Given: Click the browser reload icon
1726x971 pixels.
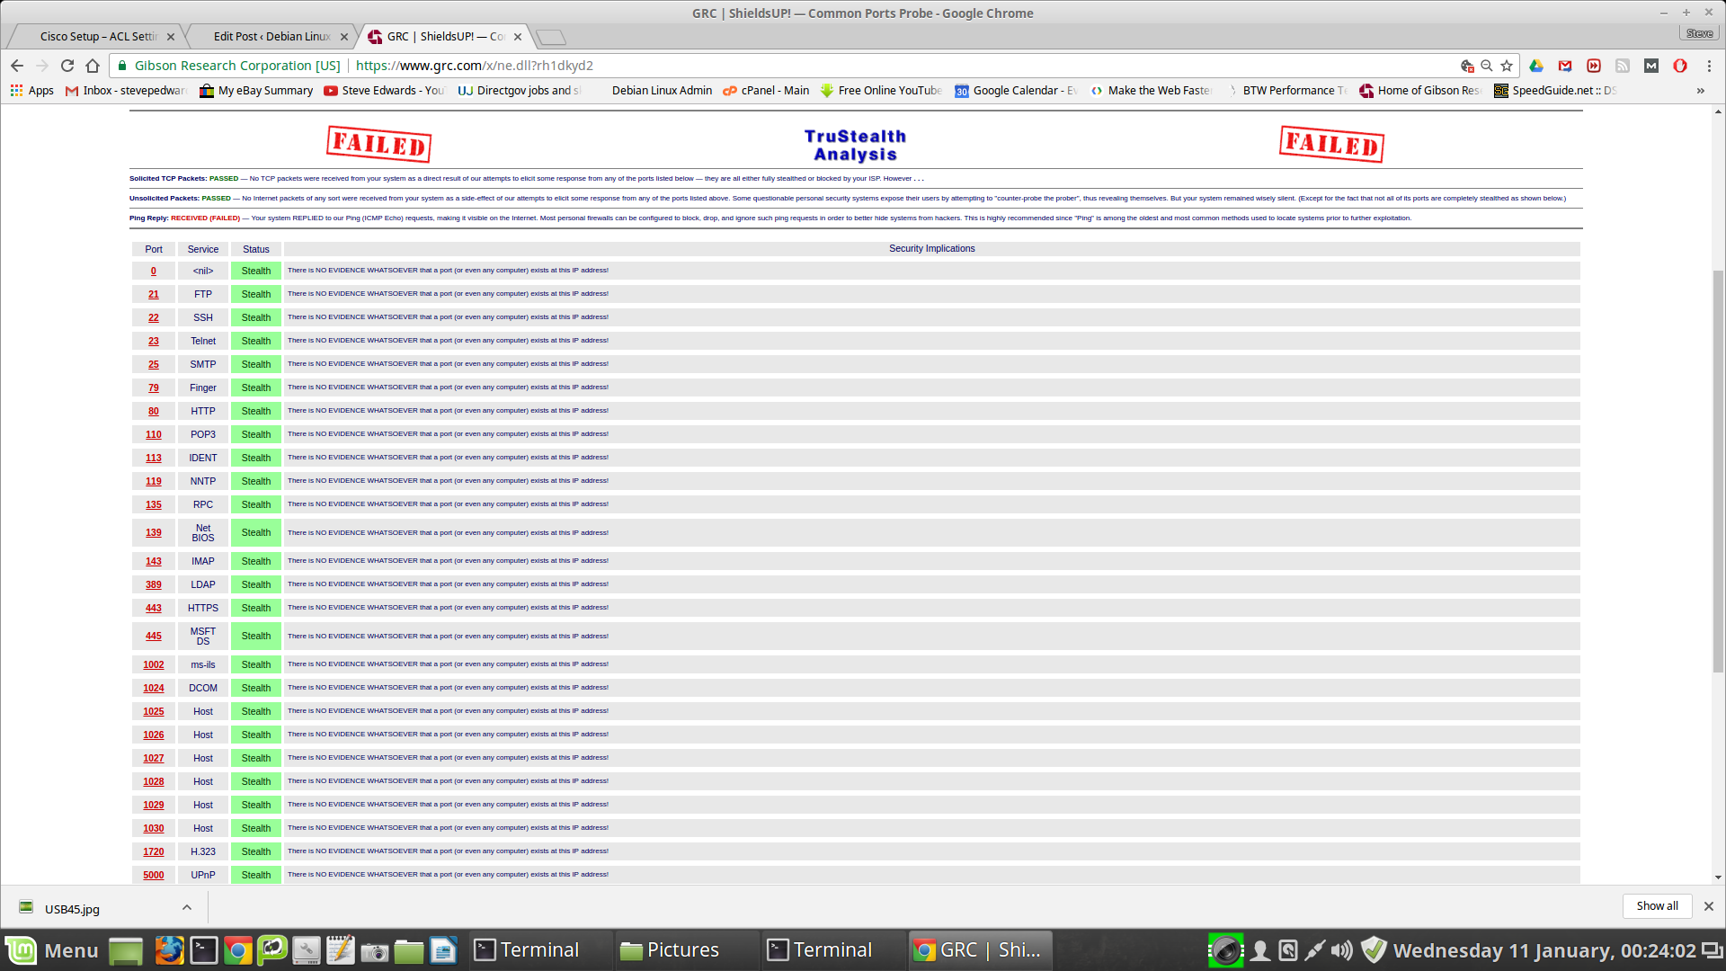Looking at the screenshot, I should [67, 66].
